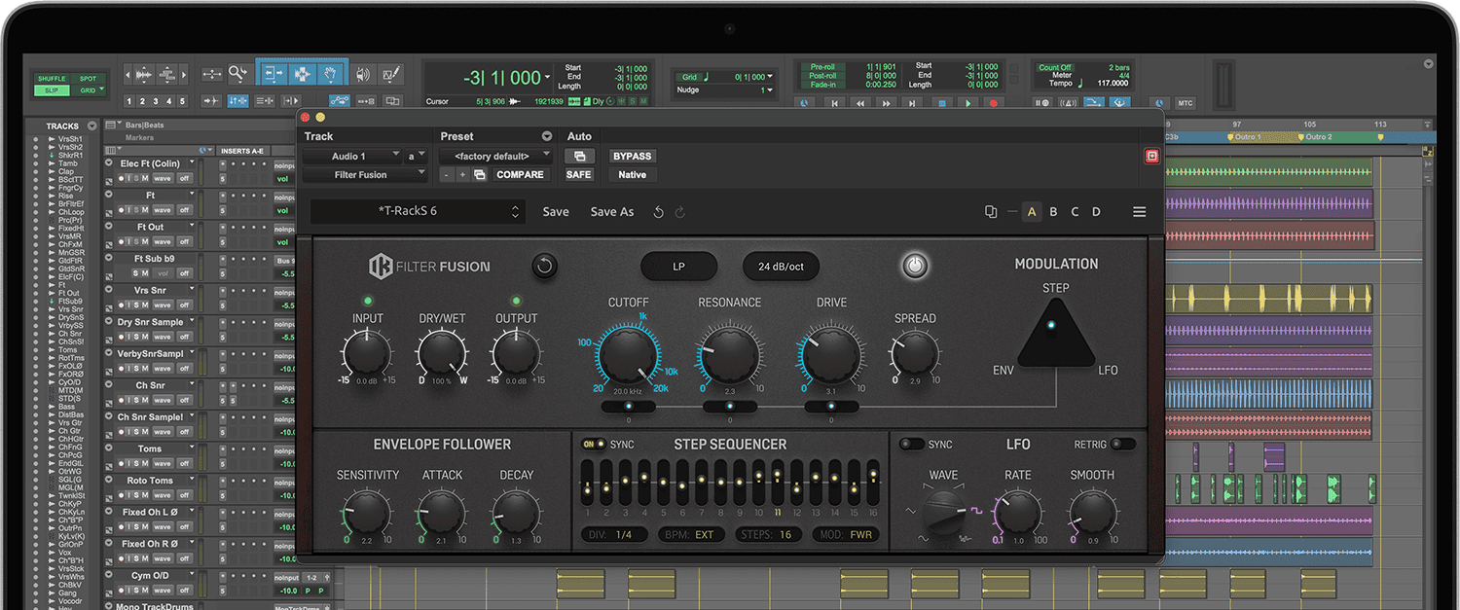Open the T-RackS hamburger menu
1460x610 pixels.
point(1139,212)
